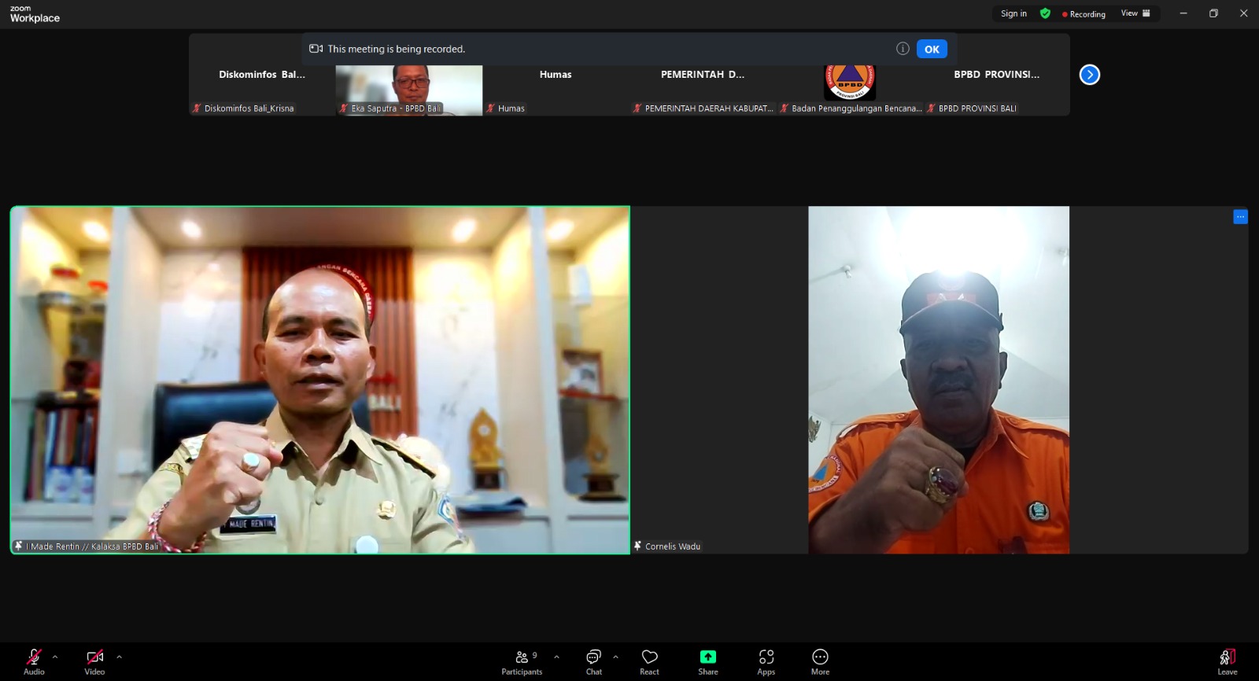The height and width of the screenshot is (681, 1259).
Task: Expand the chat options arrow
Action: [x=615, y=657]
